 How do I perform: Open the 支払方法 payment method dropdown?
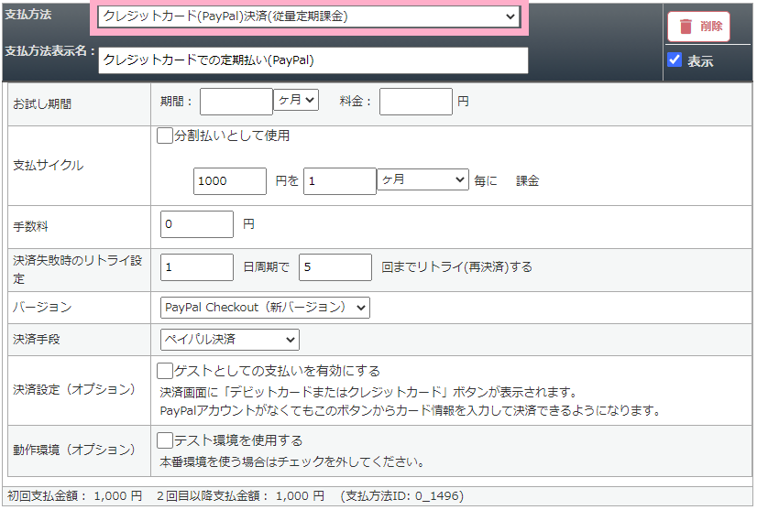(x=309, y=16)
